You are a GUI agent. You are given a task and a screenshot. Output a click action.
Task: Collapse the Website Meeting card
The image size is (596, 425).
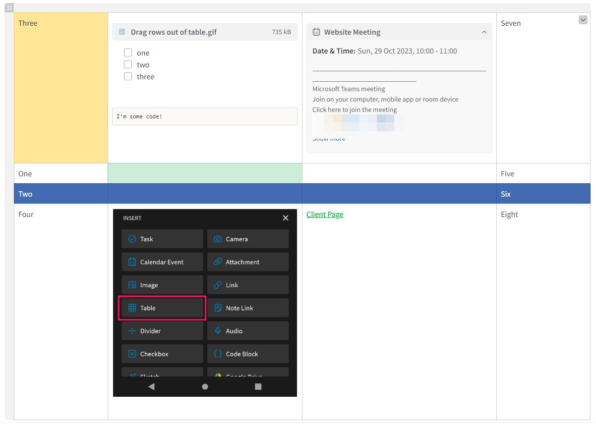point(484,32)
